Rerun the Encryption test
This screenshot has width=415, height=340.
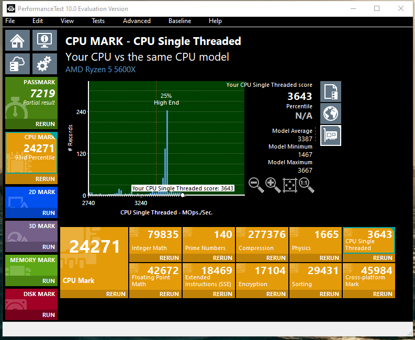pos(262,294)
